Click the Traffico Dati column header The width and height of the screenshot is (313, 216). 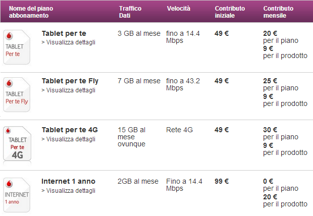coord(130,12)
